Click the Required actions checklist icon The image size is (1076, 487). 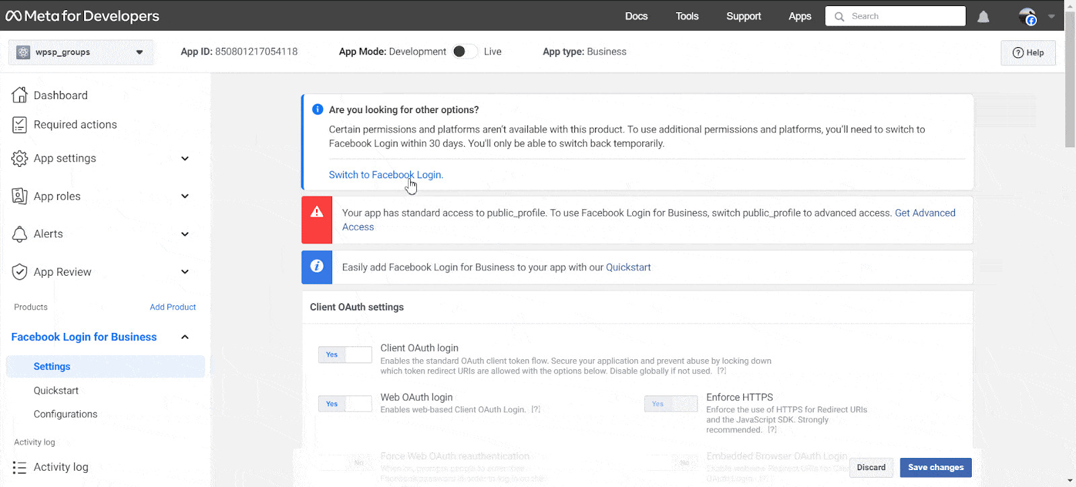click(20, 124)
